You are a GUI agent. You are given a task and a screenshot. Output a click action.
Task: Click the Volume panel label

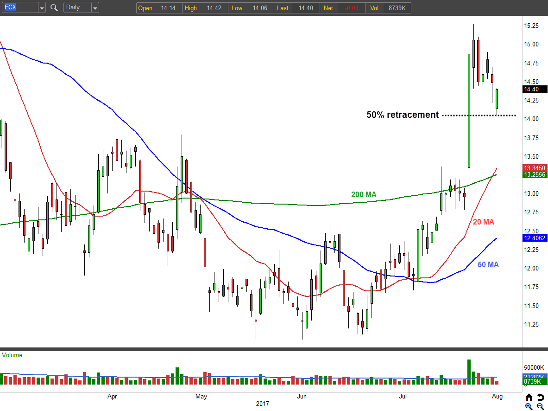[12, 355]
